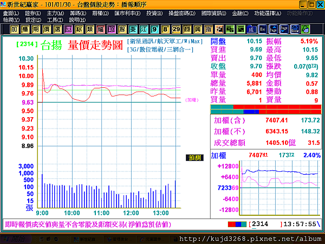
Task: Click the Esc toolbar button
Action: coord(262,29)
